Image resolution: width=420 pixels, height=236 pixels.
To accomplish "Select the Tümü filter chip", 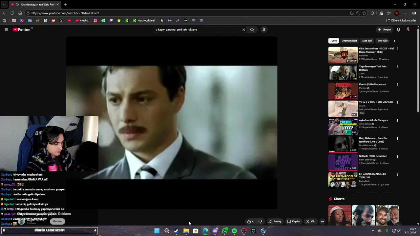I will pyautogui.click(x=333, y=41).
